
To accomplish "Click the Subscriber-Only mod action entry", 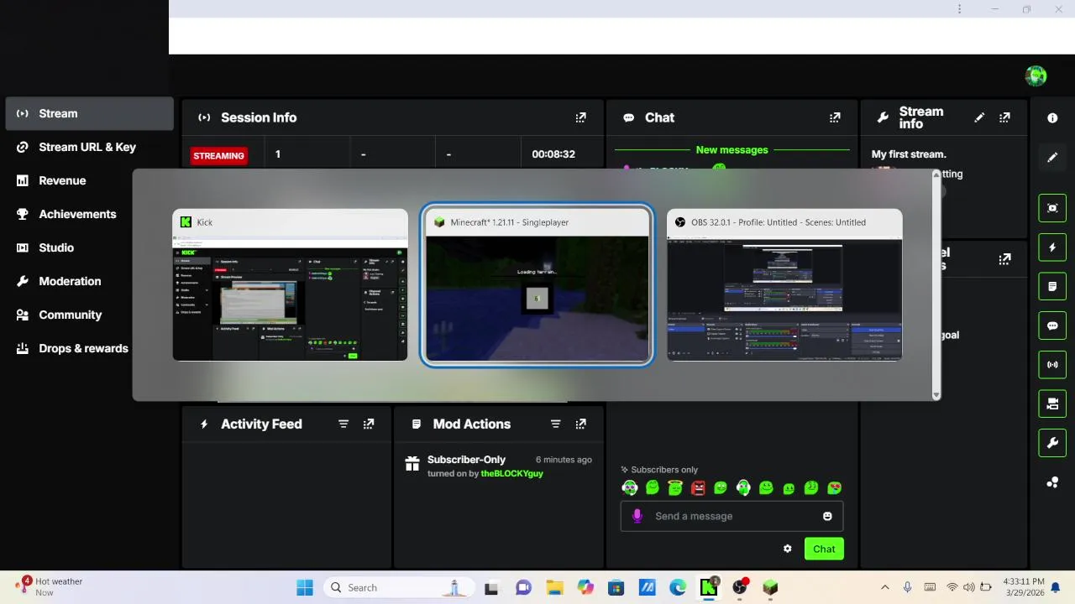I will [x=498, y=466].
